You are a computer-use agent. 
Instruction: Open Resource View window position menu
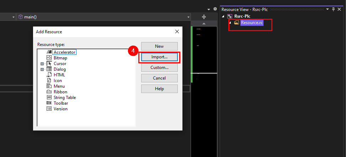(x=328, y=10)
